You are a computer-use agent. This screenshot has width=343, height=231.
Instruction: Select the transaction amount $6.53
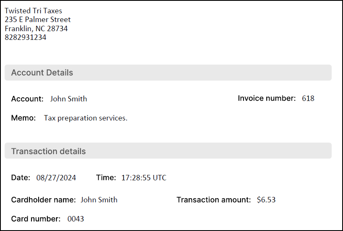pyautogui.click(x=266, y=200)
